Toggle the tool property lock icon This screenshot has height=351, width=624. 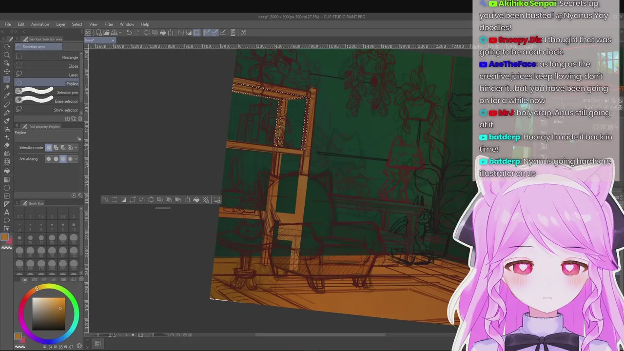point(78,138)
